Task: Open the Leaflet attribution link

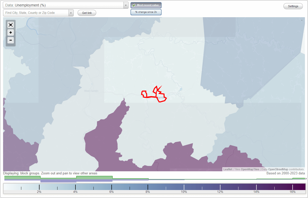Action: pyautogui.click(x=228, y=169)
